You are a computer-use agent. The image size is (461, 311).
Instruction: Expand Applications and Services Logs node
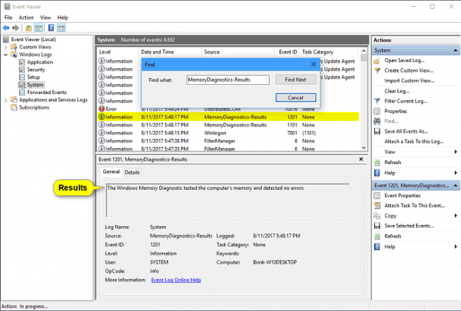coord(5,100)
